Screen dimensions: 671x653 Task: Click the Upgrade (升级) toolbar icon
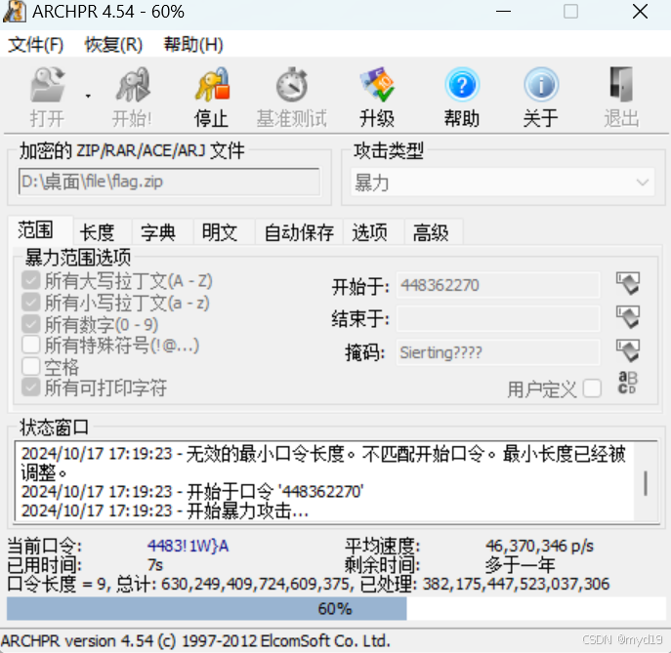(x=377, y=84)
